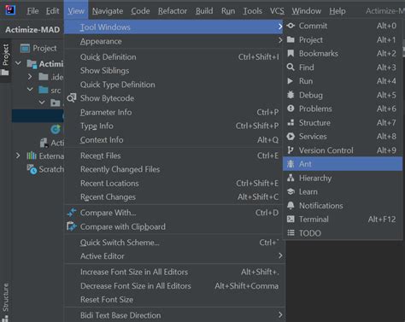Viewport: 405px width, 322px height.
Task: Click the Compare With arrows icon
Action: pyautogui.click(x=72, y=213)
